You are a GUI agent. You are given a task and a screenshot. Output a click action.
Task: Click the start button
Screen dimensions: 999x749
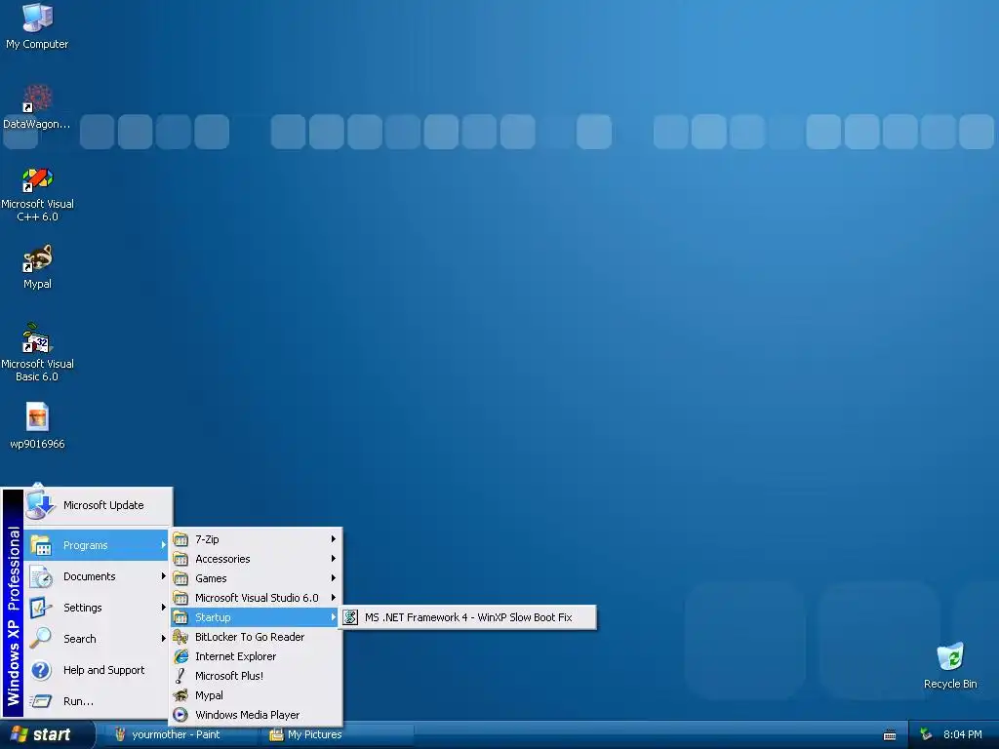45,734
